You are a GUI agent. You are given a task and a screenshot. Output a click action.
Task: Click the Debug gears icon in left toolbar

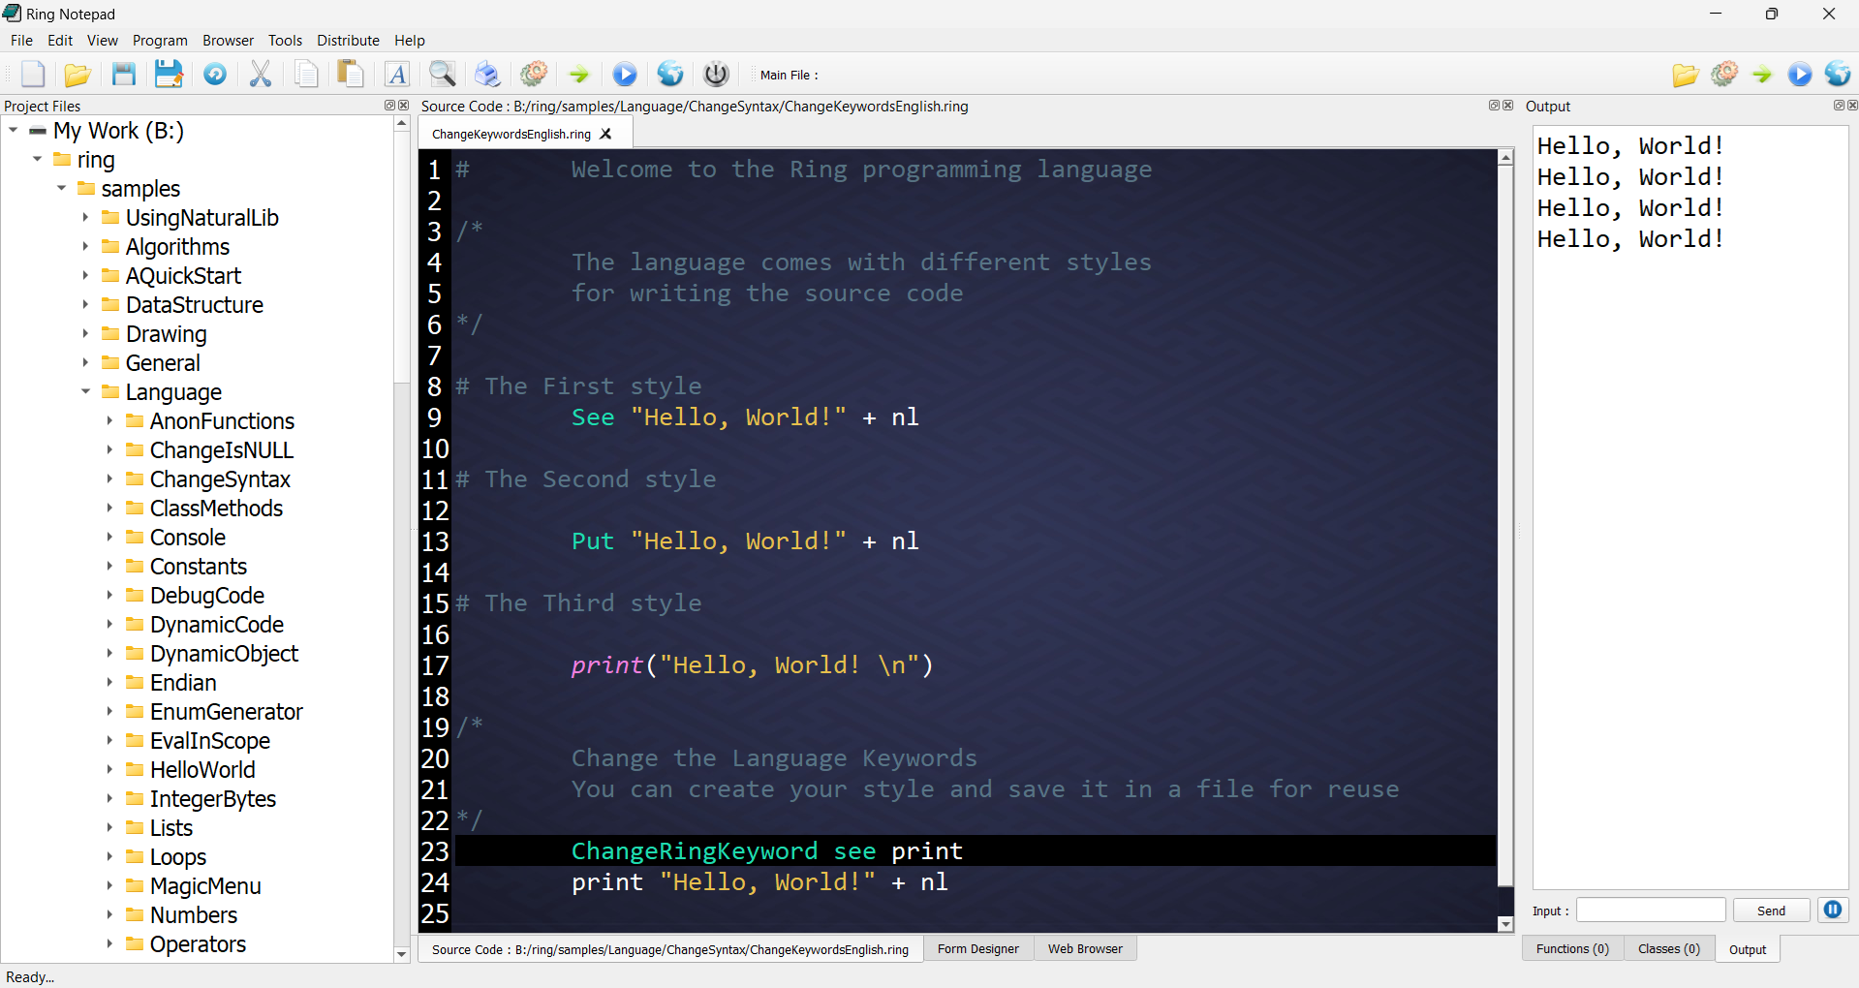point(534,75)
